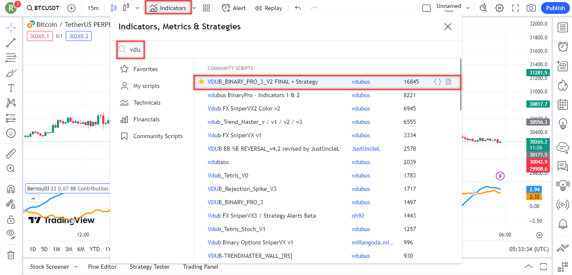Collapse the Bernoulli indicator legend
The height and width of the screenshot is (275, 572).
tap(33, 199)
